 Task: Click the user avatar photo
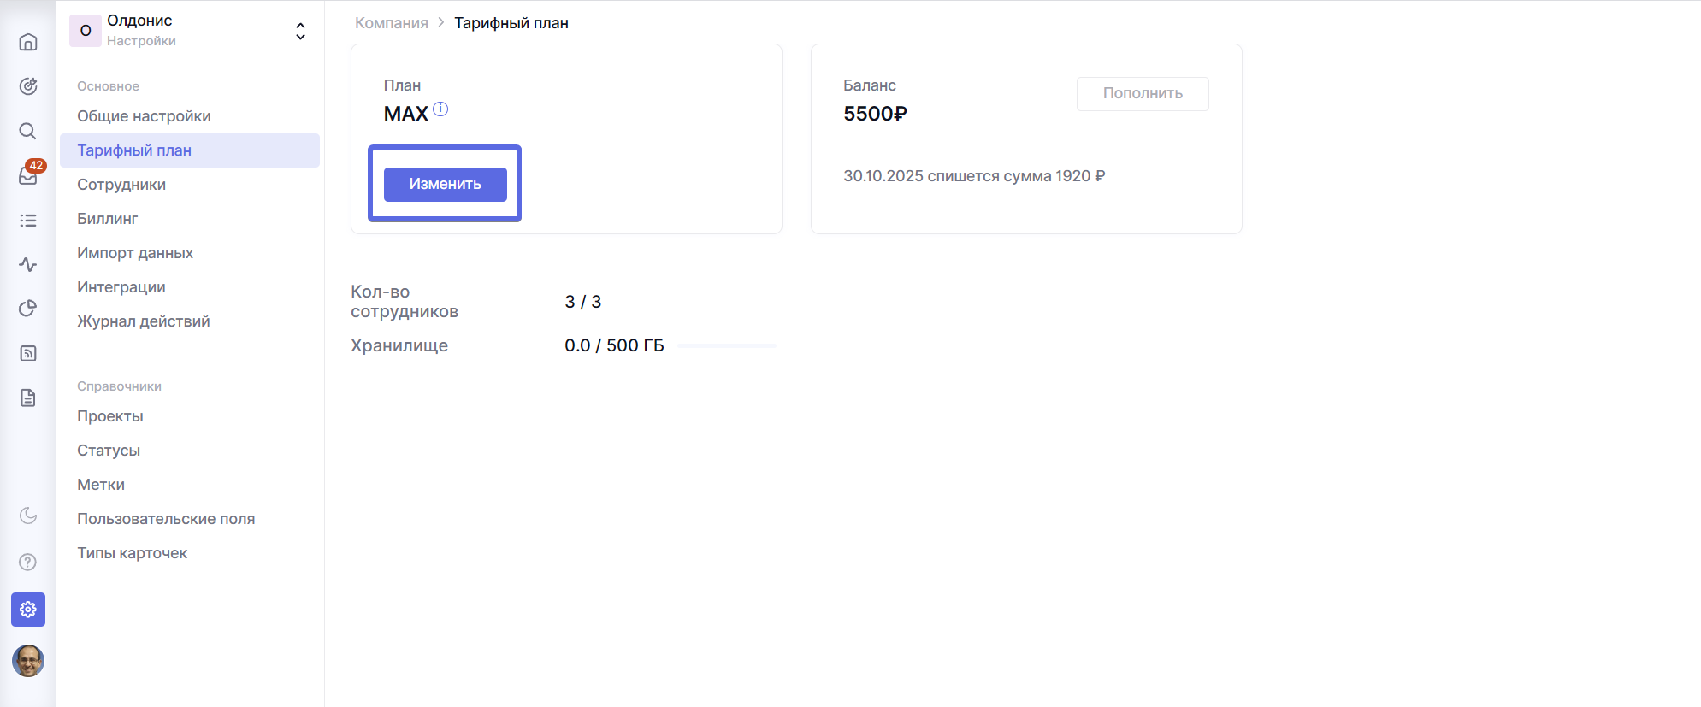point(28,661)
